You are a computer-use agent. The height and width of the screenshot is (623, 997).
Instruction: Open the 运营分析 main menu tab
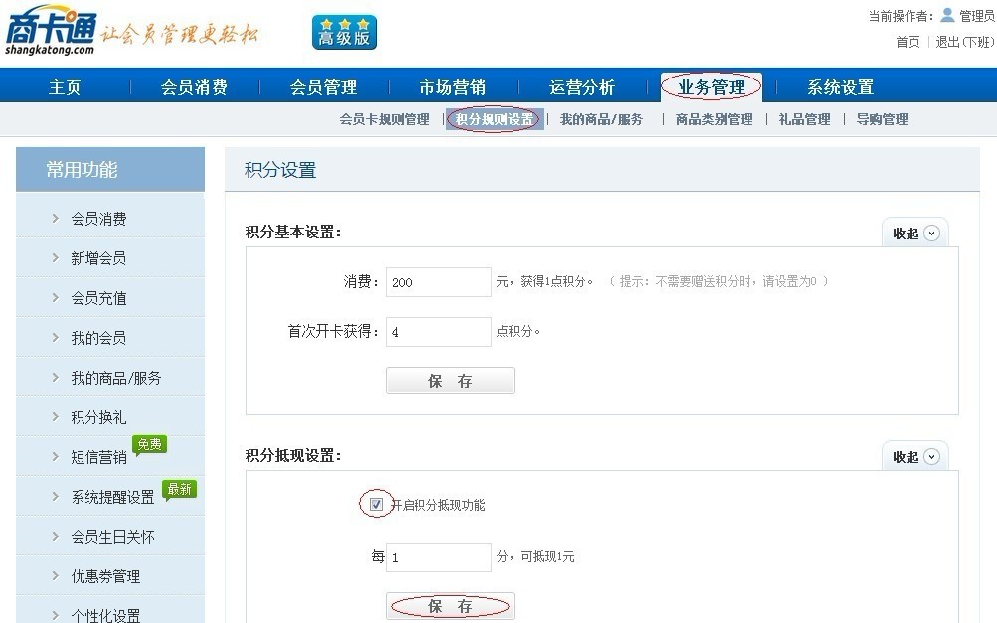[582, 87]
